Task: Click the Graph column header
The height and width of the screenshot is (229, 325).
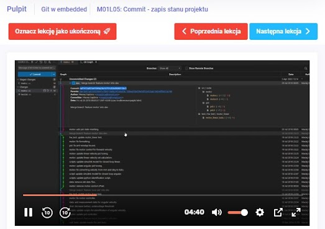Action: 63,74
